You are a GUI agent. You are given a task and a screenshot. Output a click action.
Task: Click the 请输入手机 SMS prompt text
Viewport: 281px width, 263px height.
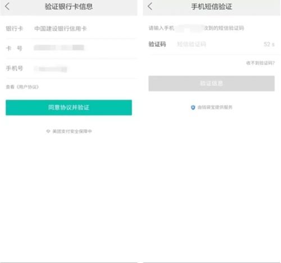[161, 28]
